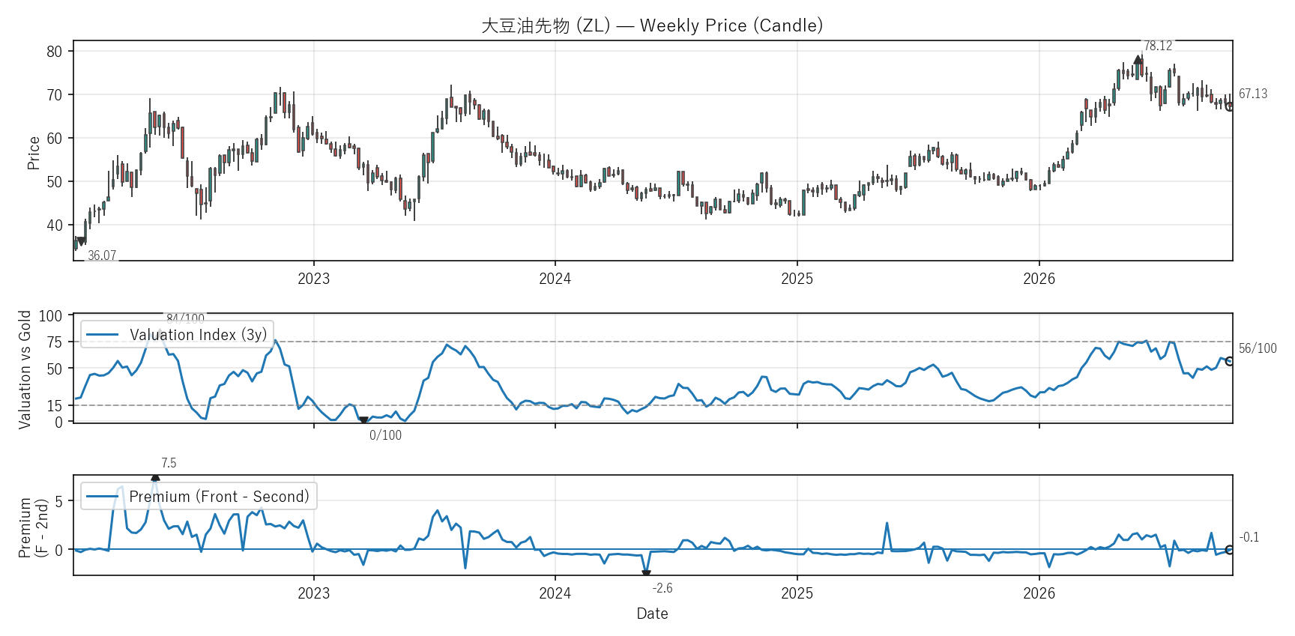Click the down-triangle marker at valuation low
The image size is (1295, 636).
point(363,421)
